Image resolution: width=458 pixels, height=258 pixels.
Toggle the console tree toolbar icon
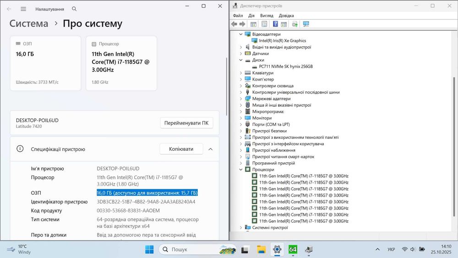click(x=253, y=24)
